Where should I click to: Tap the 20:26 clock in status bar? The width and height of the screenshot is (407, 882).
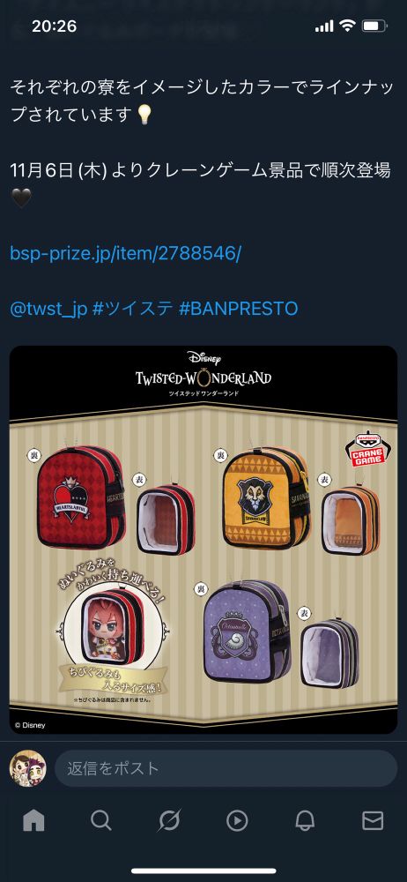point(54,26)
